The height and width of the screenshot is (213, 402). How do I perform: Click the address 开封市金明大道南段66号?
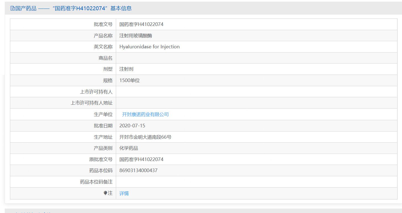pyautogui.click(x=145, y=137)
